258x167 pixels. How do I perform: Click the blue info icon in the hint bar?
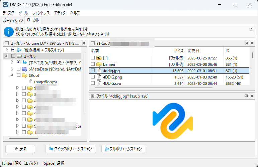click(9, 32)
